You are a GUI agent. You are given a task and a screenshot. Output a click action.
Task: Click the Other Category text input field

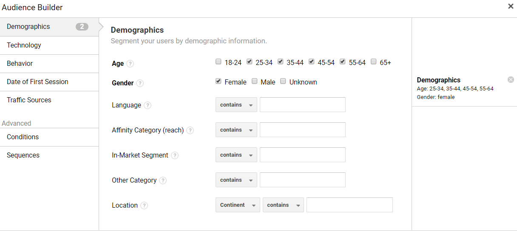click(303, 180)
